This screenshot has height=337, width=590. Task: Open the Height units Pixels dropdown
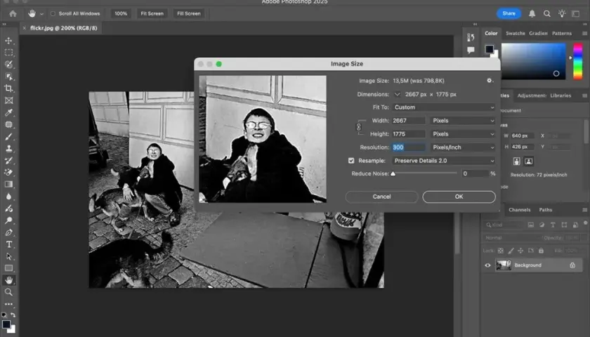(463, 134)
